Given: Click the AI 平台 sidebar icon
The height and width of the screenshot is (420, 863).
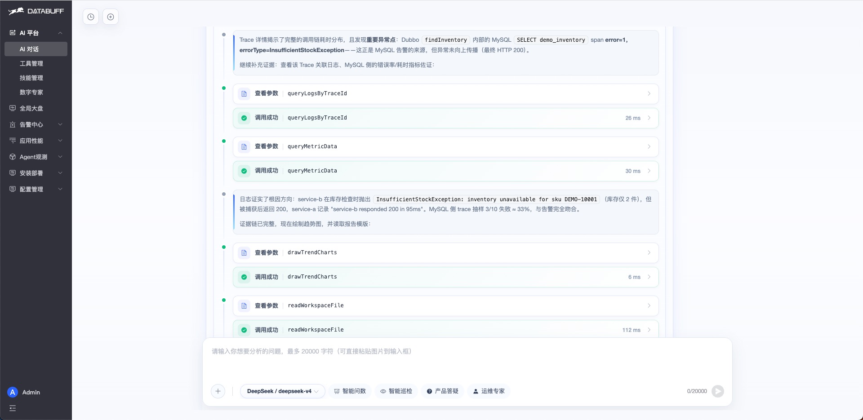Looking at the screenshot, I should tap(13, 33).
